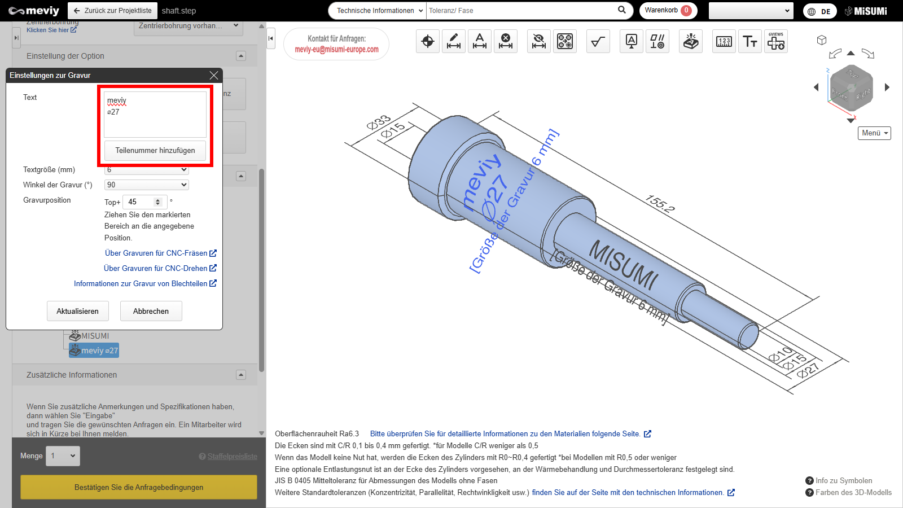Image resolution: width=903 pixels, height=508 pixels.
Task: Click the Top face of view cube
Action: [x=852, y=74]
